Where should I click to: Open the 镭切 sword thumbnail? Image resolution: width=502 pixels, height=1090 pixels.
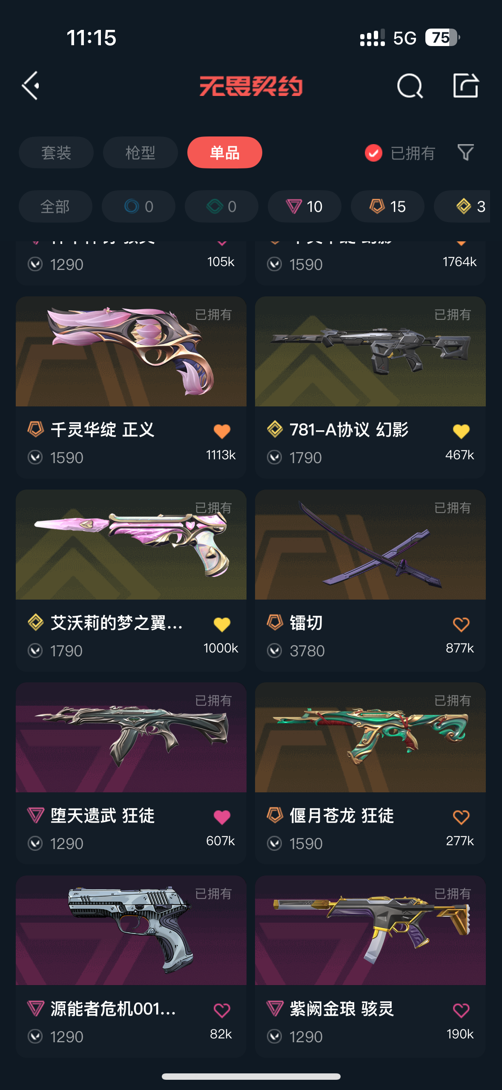(370, 545)
